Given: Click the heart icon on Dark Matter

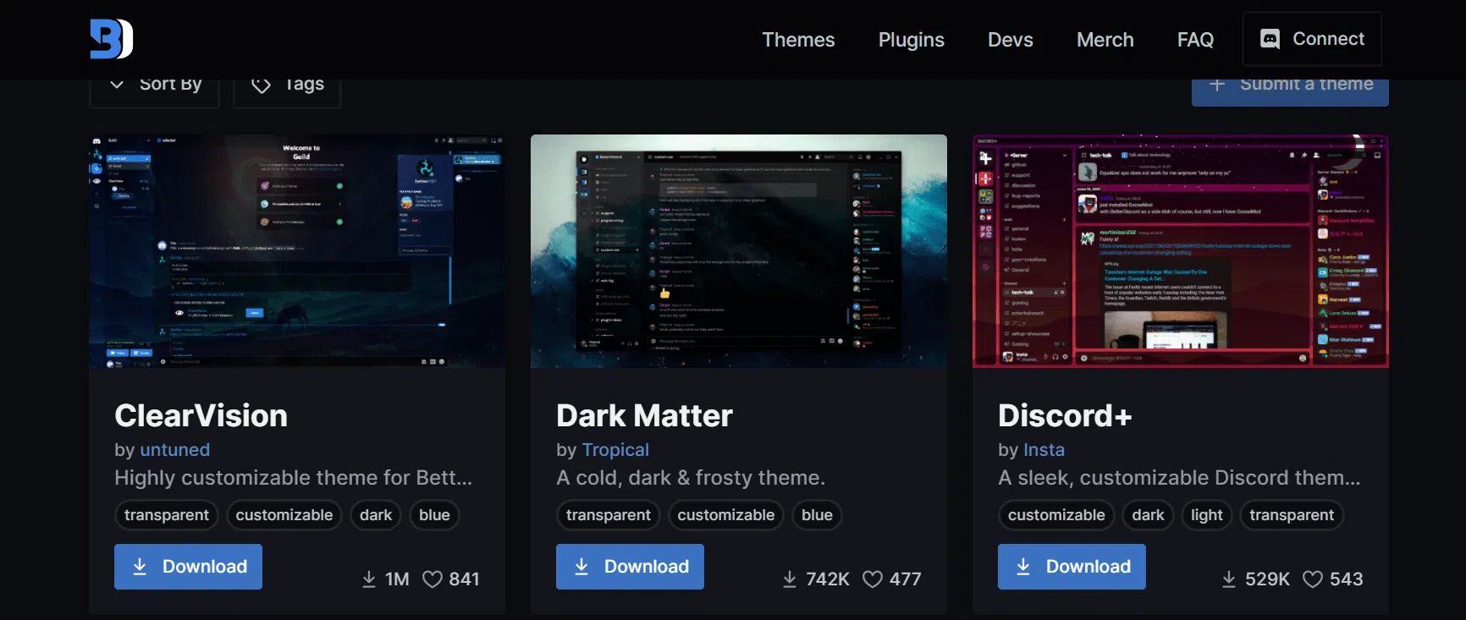Looking at the screenshot, I should point(872,579).
